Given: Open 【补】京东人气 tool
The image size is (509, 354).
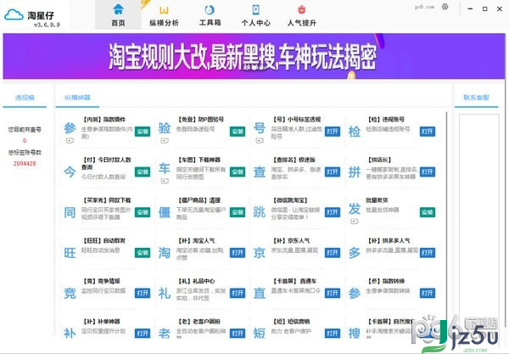Looking at the screenshot, I should [333, 253].
